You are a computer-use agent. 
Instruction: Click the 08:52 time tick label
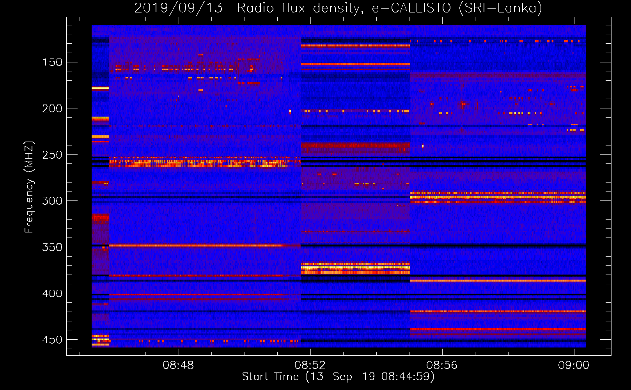[310, 365]
